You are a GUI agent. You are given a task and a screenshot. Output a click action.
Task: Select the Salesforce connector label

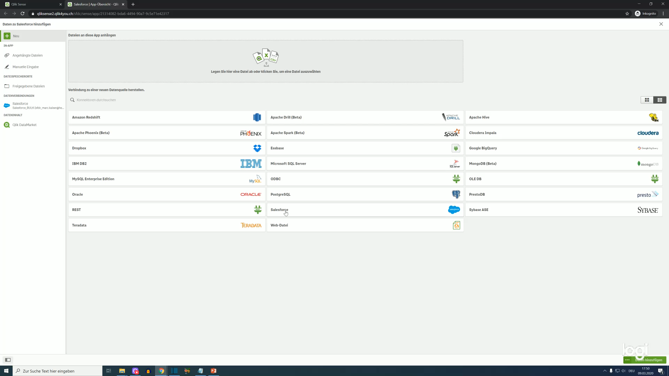click(279, 210)
